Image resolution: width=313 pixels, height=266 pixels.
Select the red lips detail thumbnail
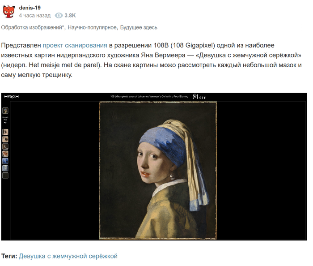coord(5,154)
